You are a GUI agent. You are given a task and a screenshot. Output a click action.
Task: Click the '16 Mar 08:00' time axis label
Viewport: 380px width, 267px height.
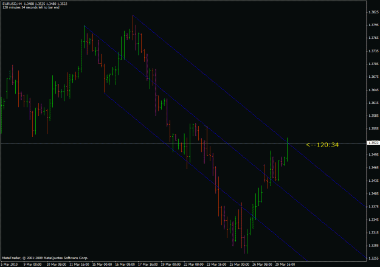[x=125, y=265]
